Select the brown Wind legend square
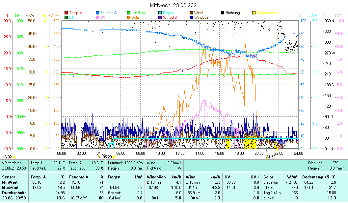348x203 pixels. [x=191, y=13]
